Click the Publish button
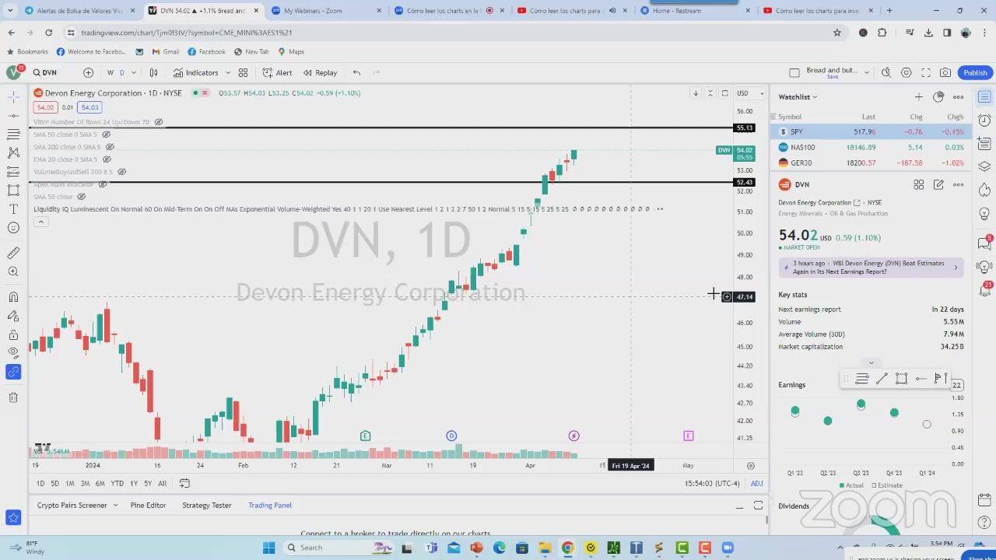 click(x=975, y=72)
